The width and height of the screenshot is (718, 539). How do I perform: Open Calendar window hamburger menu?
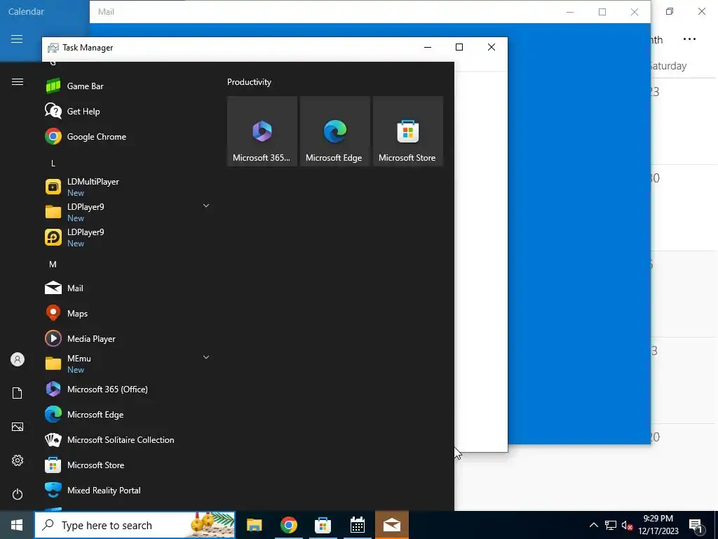click(x=17, y=39)
